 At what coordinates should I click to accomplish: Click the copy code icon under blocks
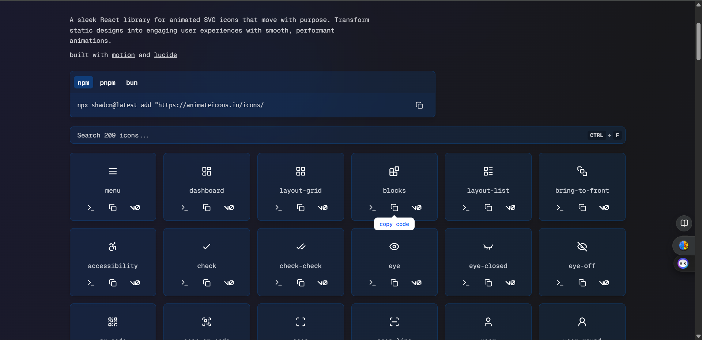click(x=394, y=208)
